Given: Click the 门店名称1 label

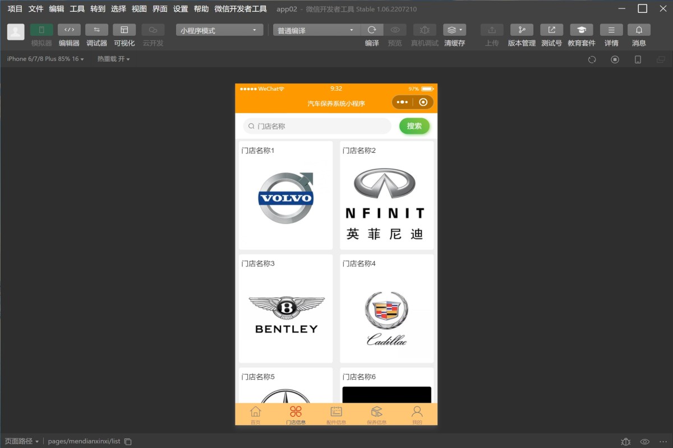Looking at the screenshot, I should tap(258, 151).
